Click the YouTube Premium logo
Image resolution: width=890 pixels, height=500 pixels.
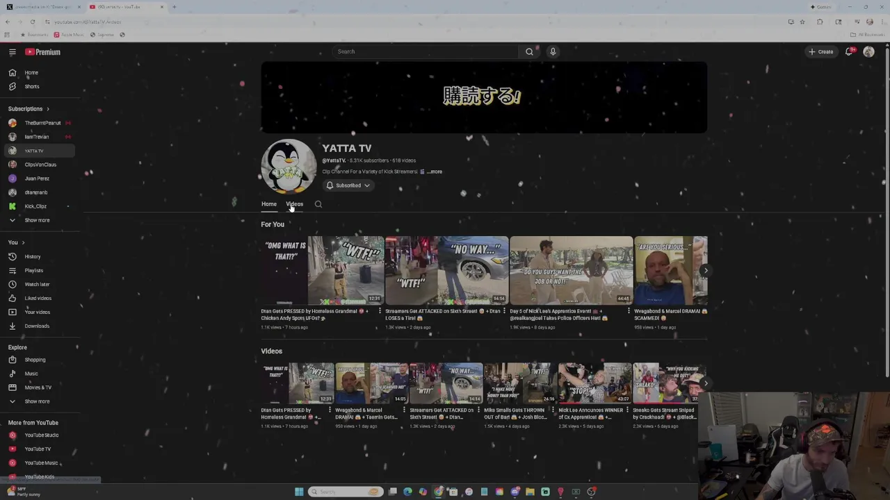tap(43, 52)
